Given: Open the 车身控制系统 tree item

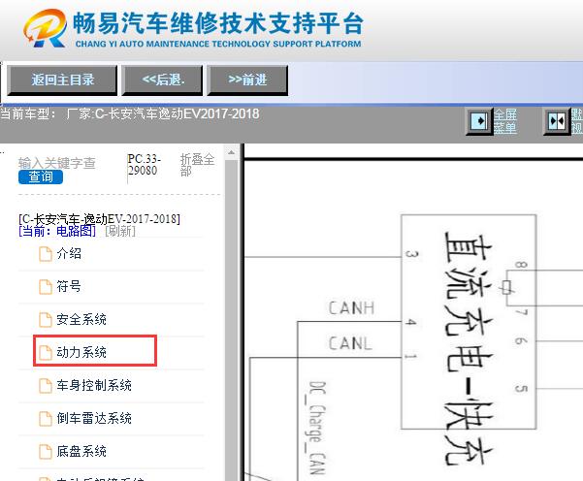Looking at the screenshot, I should (x=94, y=385).
